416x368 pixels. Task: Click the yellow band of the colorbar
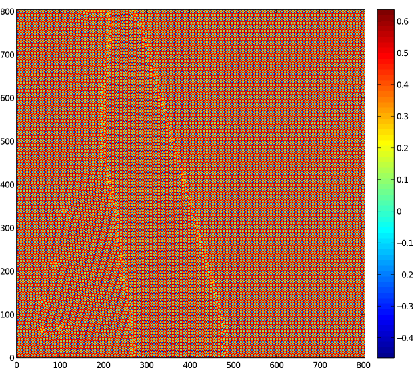coord(386,145)
